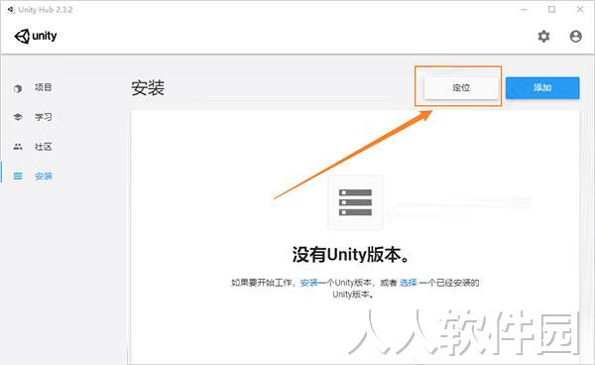Close the Unity Hub window
The image size is (595, 365).
[x=580, y=10]
